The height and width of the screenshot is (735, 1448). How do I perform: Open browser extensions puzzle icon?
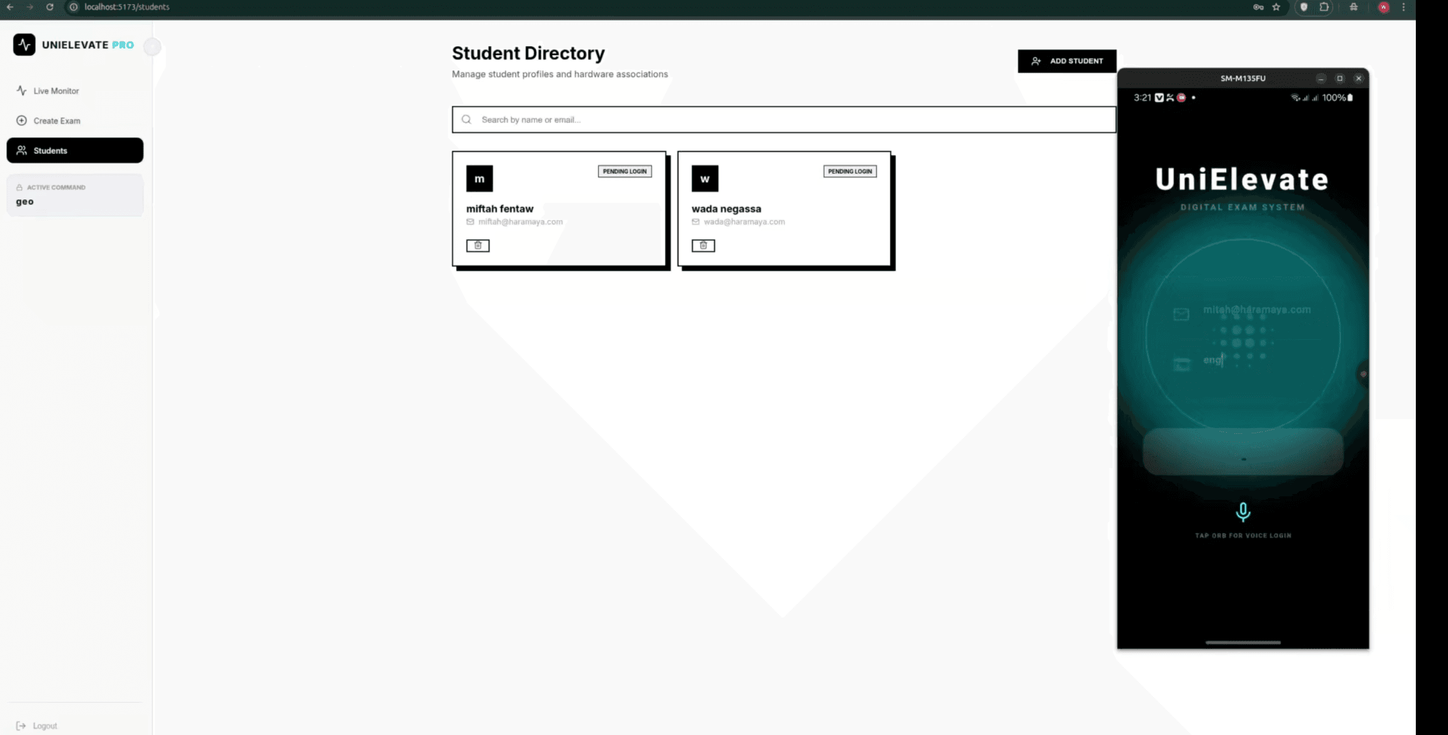tap(1324, 7)
